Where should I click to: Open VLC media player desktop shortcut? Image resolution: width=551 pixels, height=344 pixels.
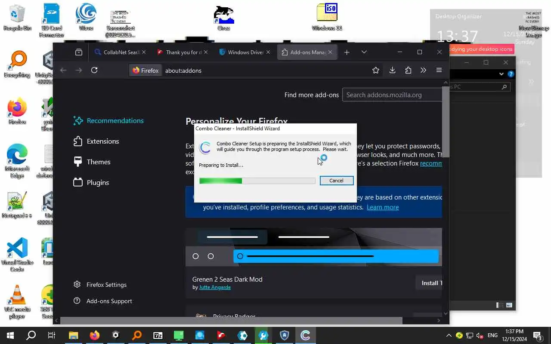(17, 302)
